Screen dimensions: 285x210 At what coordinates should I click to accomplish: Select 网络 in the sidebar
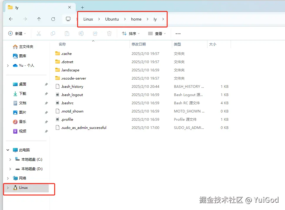tap(20, 178)
